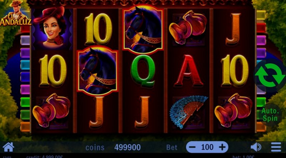Select the lady in red hat symbol
Viewport: 286px width, 158px height.
[52, 28]
